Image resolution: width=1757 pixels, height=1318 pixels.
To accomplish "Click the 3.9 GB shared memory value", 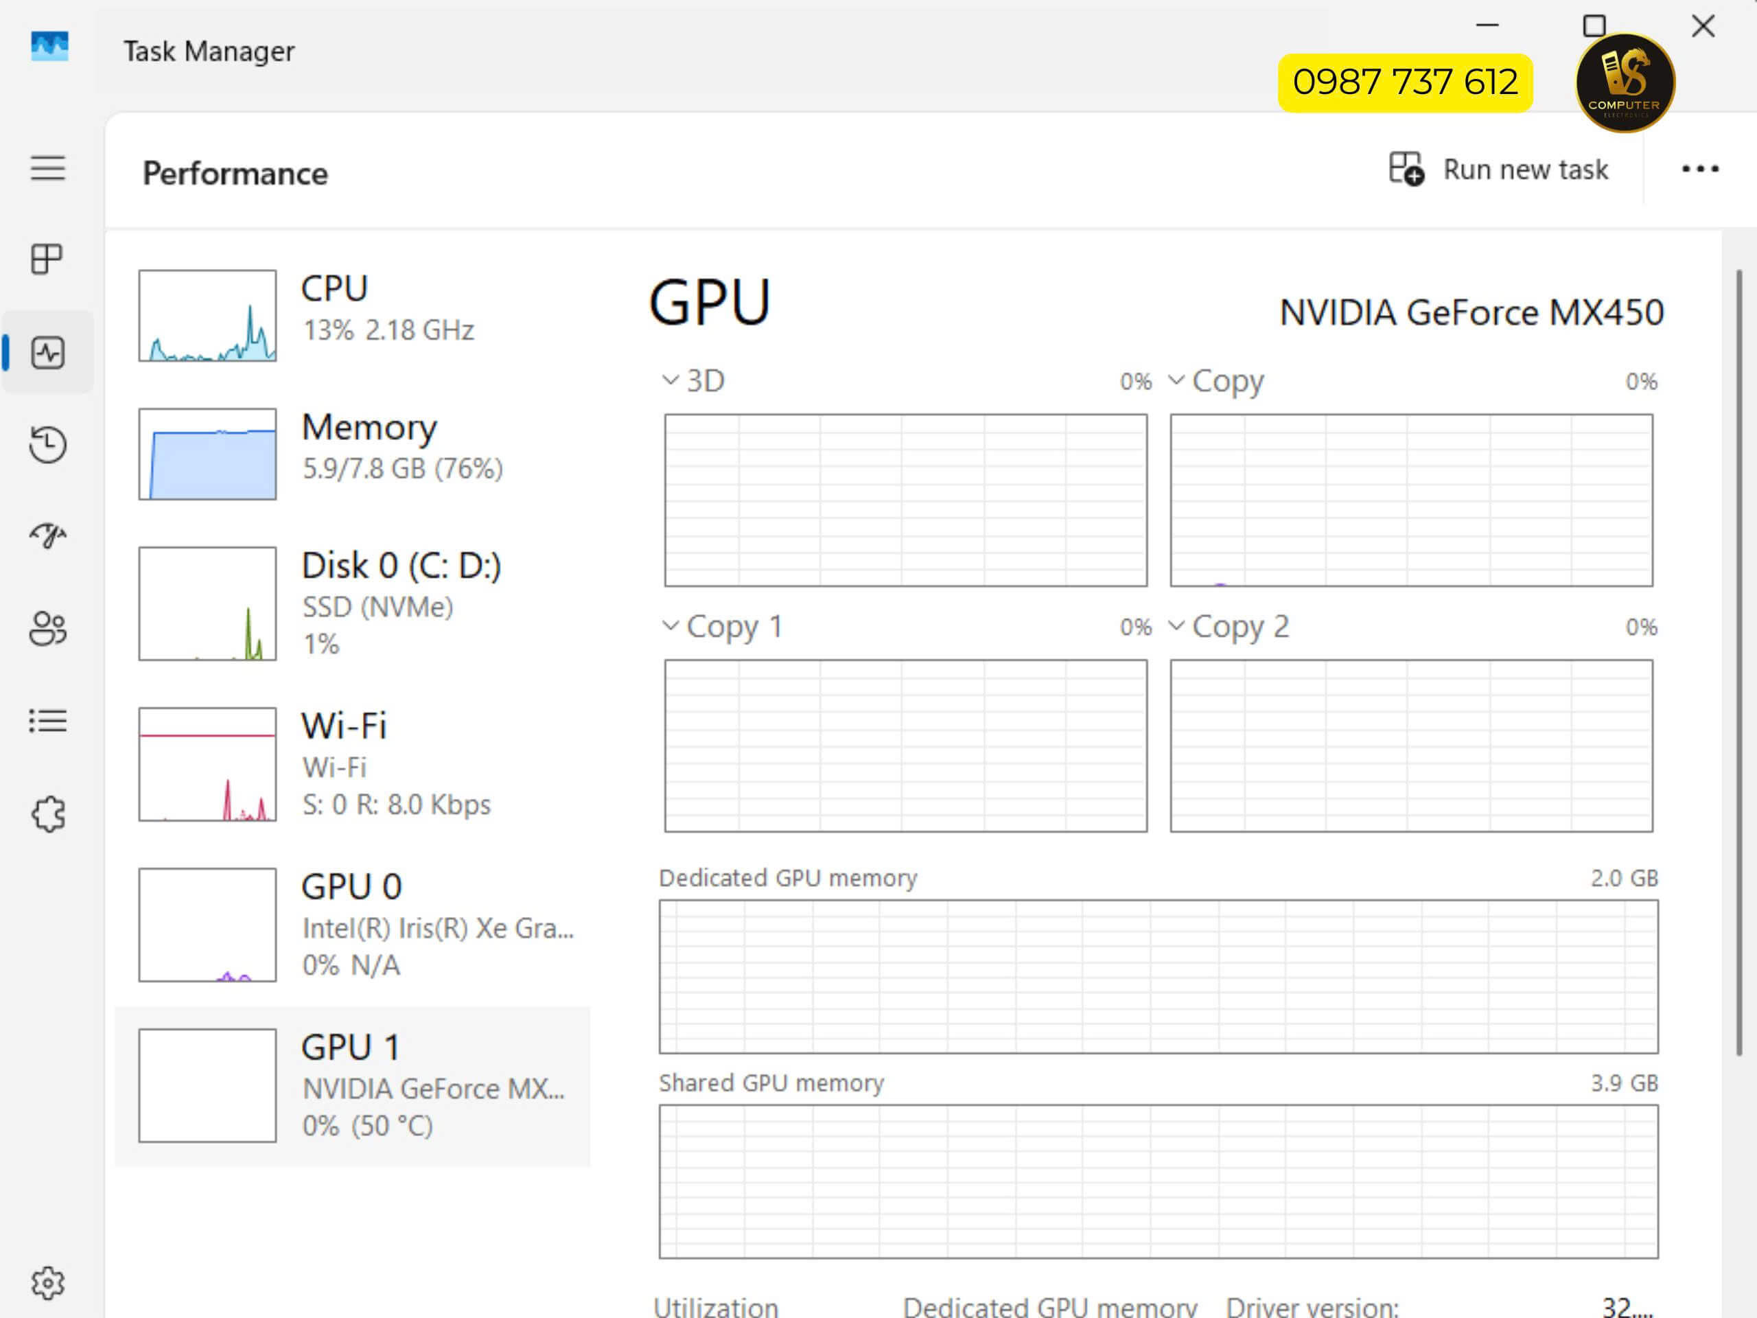I will 1625,1083.
